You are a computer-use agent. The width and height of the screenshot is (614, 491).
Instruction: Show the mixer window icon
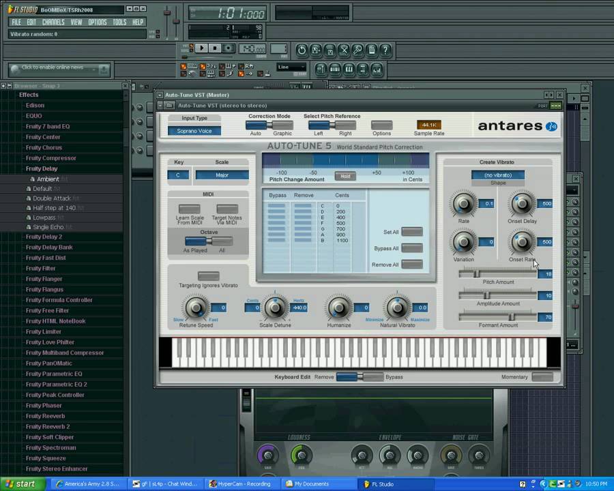tap(377, 70)
